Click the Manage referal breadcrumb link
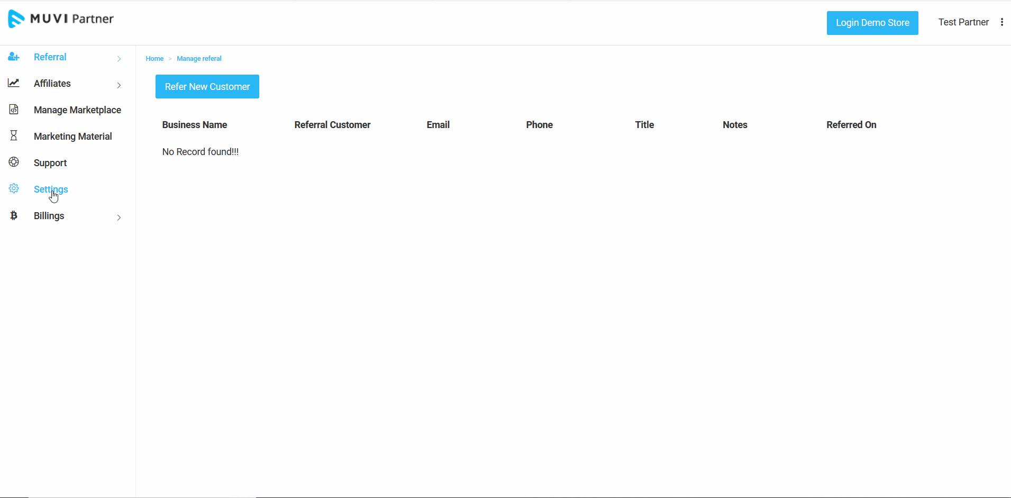Screen dimensions: 1011x498 point(199,59)
